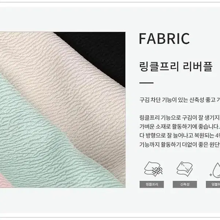The width and height of the screenshot is (220, 220).
Task: Click the line starting 링클프리 기능으로 구김이
Action: (180, 118)
